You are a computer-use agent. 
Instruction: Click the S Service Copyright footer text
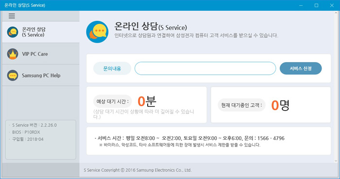tap(137, 170)
